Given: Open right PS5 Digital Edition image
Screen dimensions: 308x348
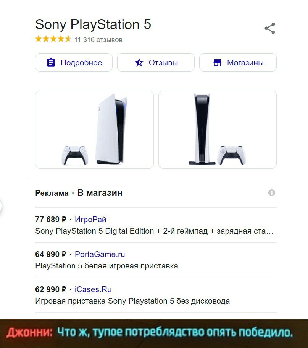Looking at the screenshot, I should coord(218,130).
